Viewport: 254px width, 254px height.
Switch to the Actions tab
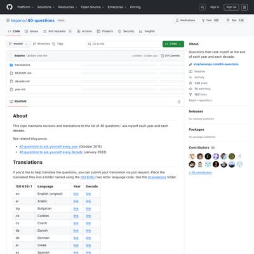point(84,31)
